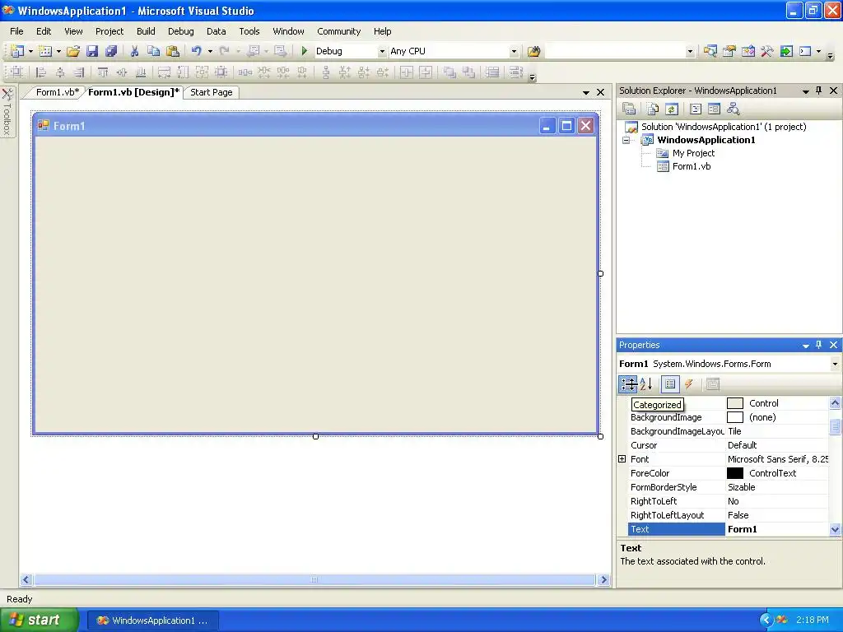This screenshot has width=843, height=632.
Task: Click the RightToLeft property row
Action: pyautogui.click(x=729, y=501)
